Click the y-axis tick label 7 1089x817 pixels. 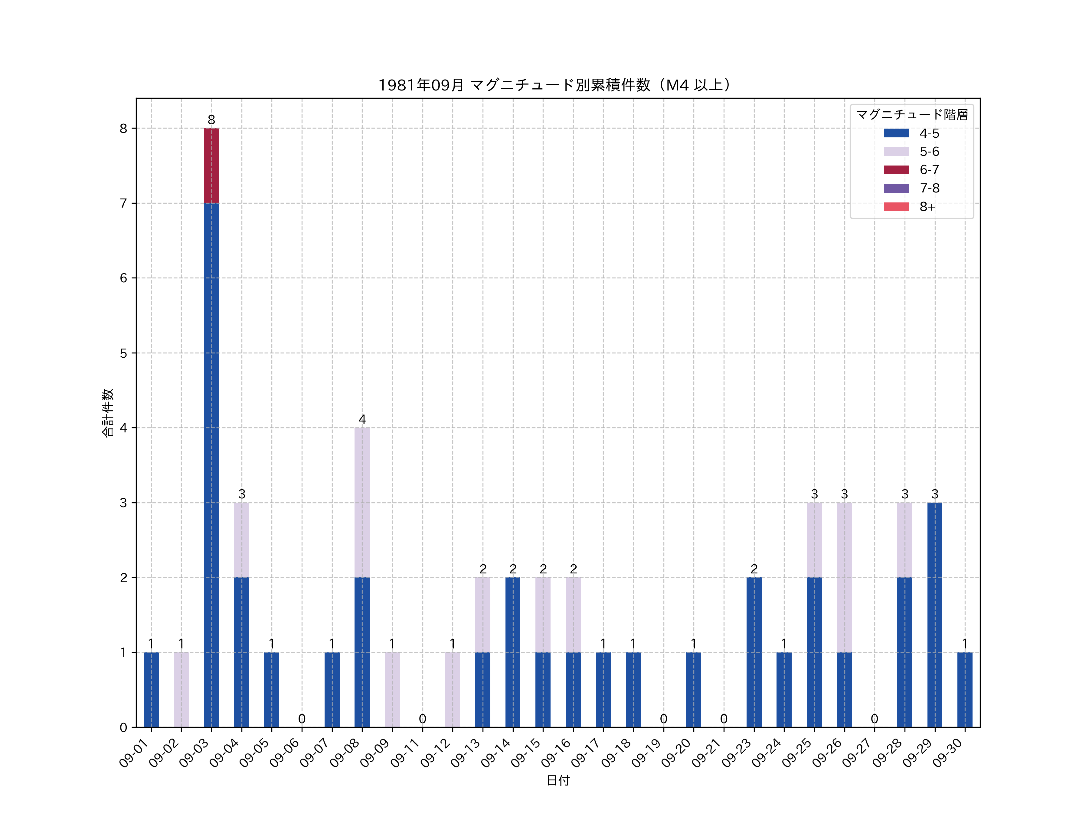[123, 203]
